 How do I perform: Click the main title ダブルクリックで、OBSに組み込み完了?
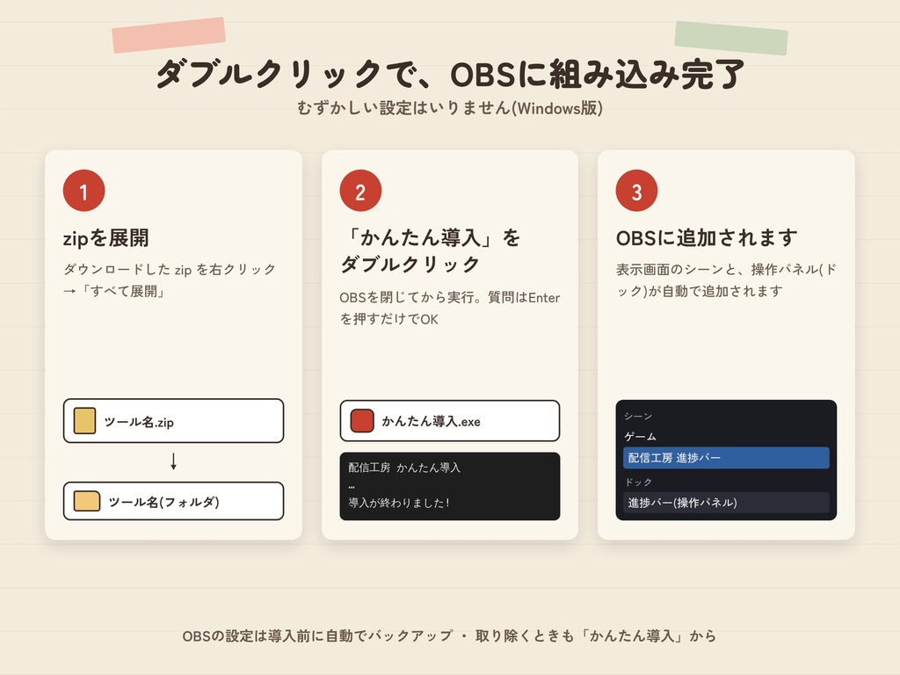pos(451,75)
